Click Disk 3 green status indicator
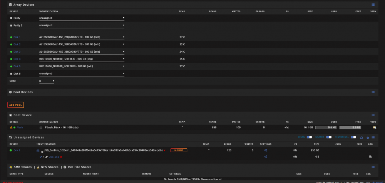Image resolution: width=385 pixels, height=183 pixels. pos(11,52)
